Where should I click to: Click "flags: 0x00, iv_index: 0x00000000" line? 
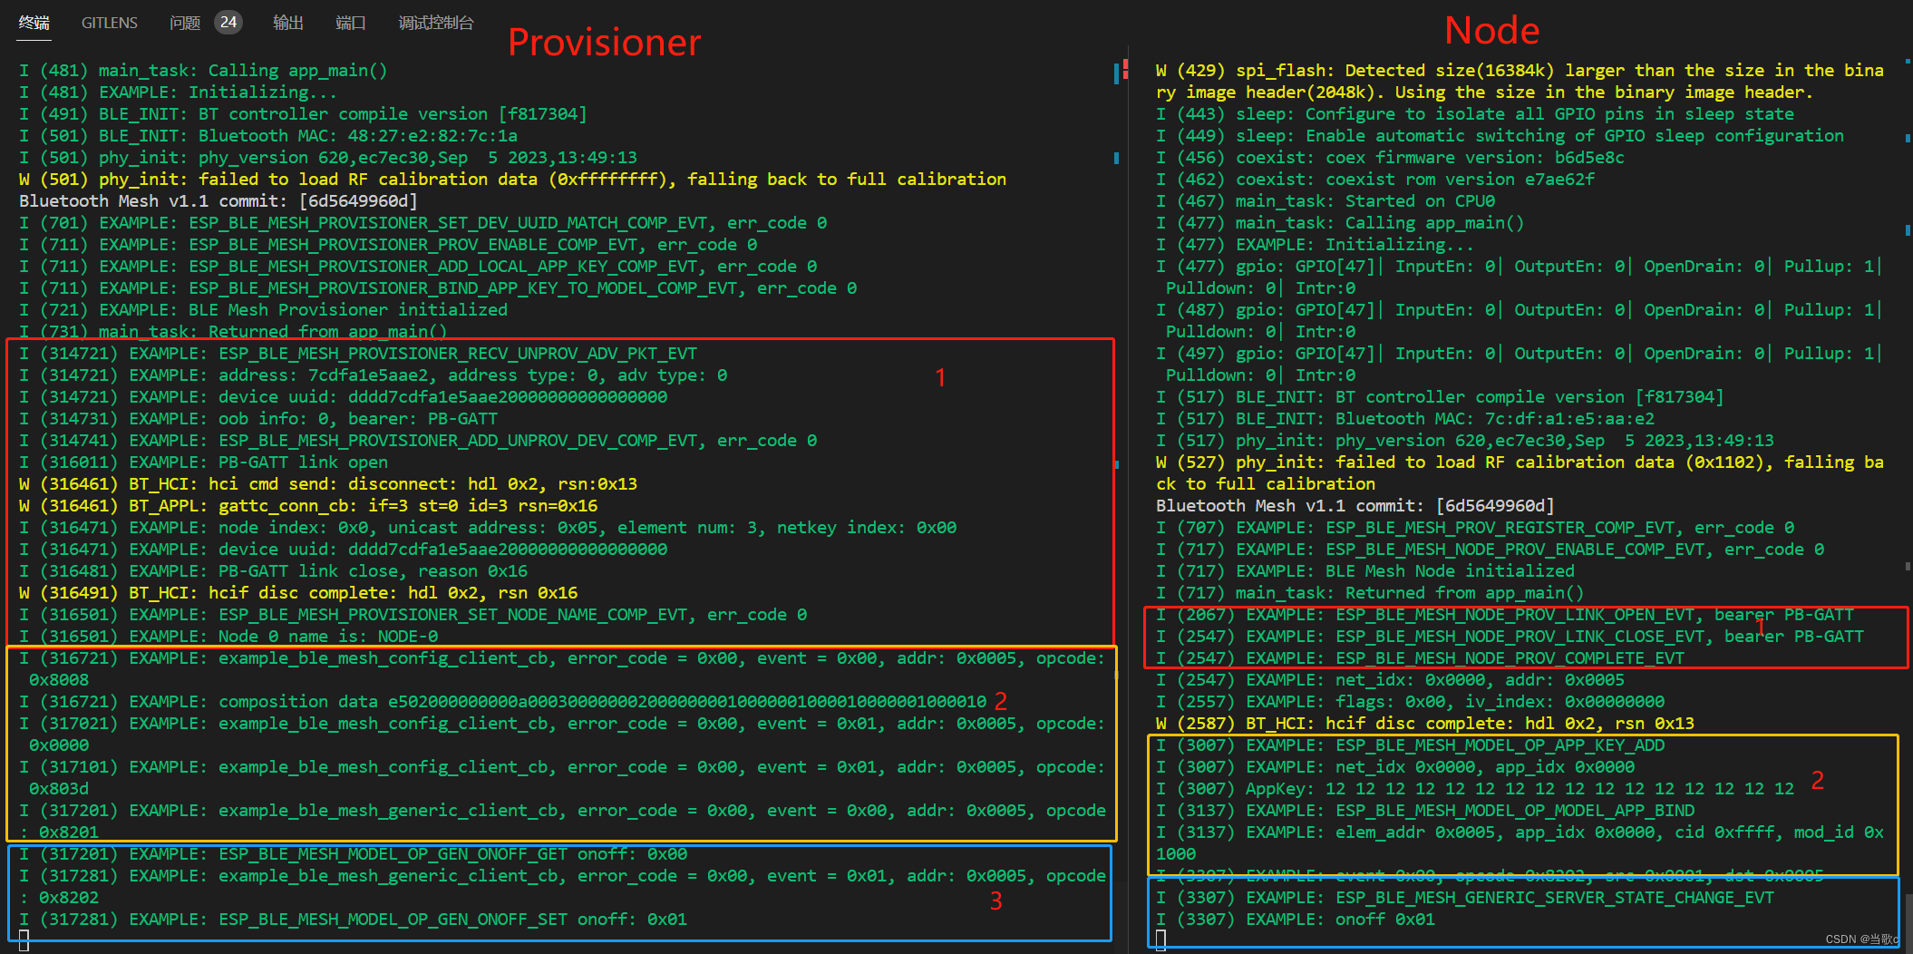click(1410, 702)
